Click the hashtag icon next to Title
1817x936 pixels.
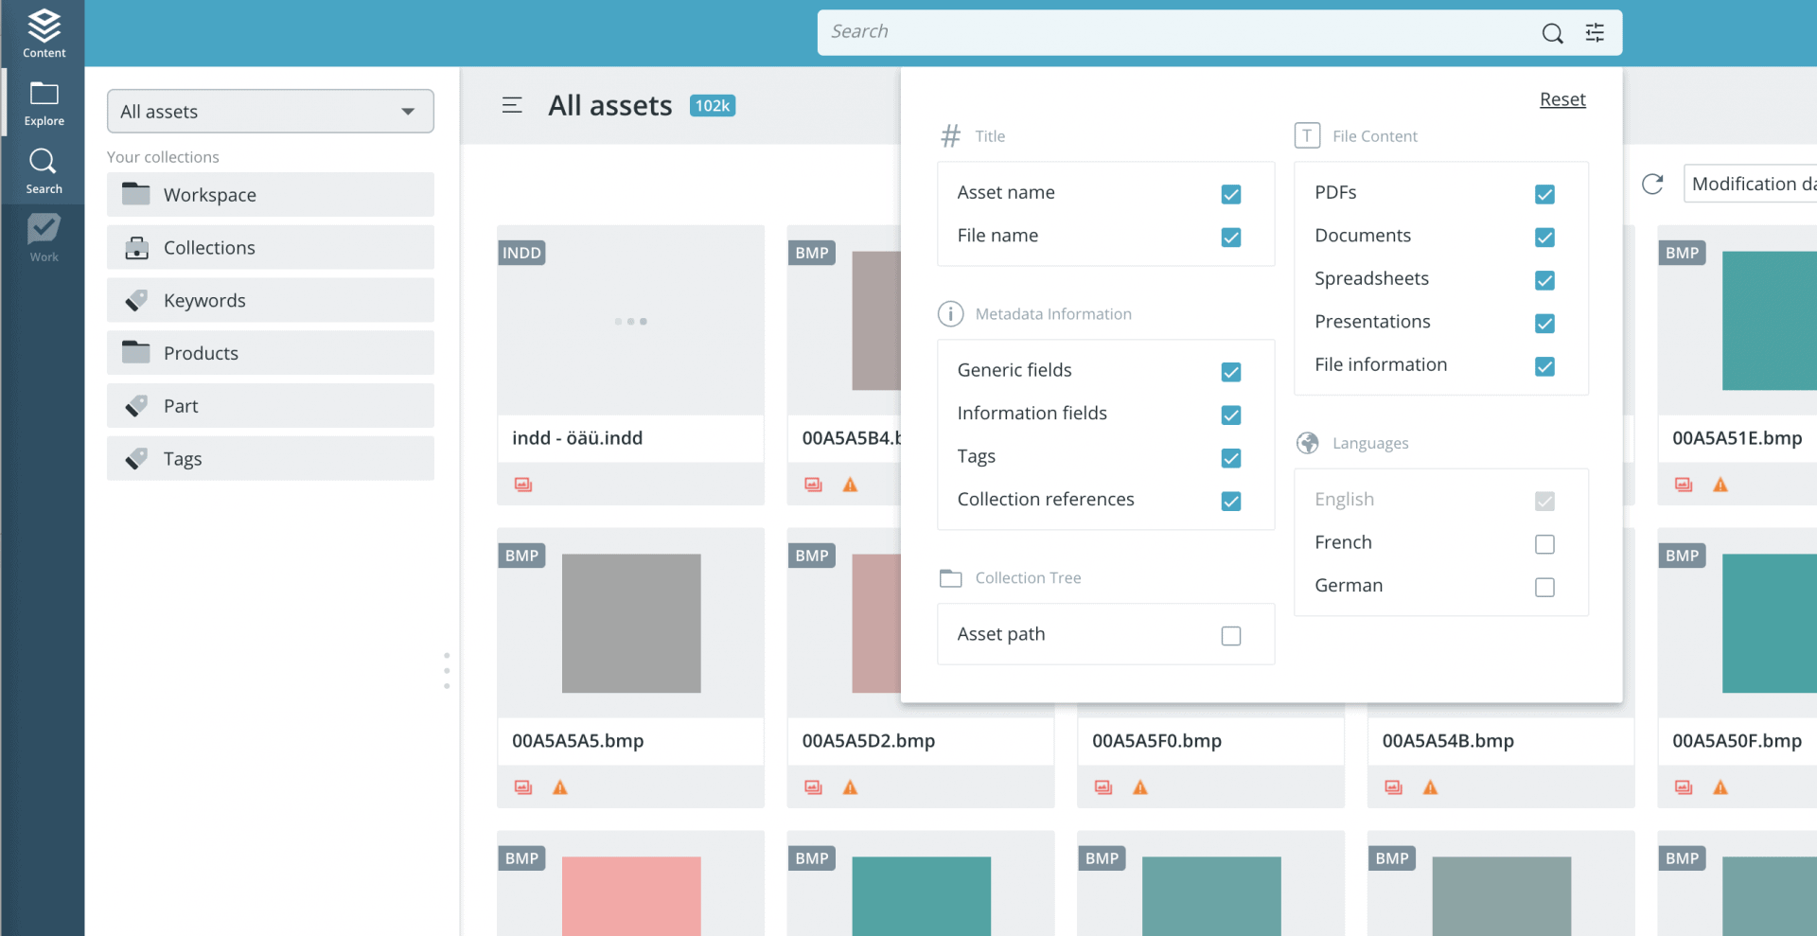coord(950,135)
